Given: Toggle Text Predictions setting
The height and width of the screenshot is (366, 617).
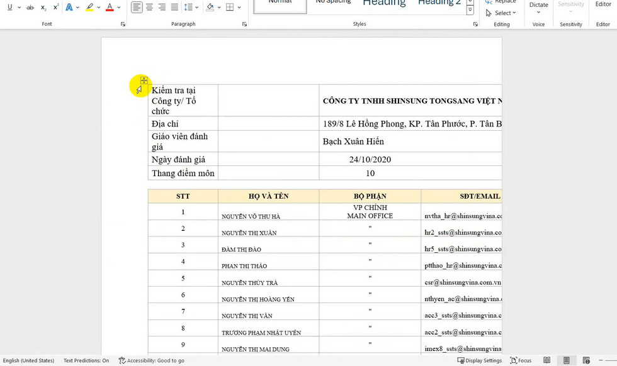Looking at the screenshot, I should point(86,360).
